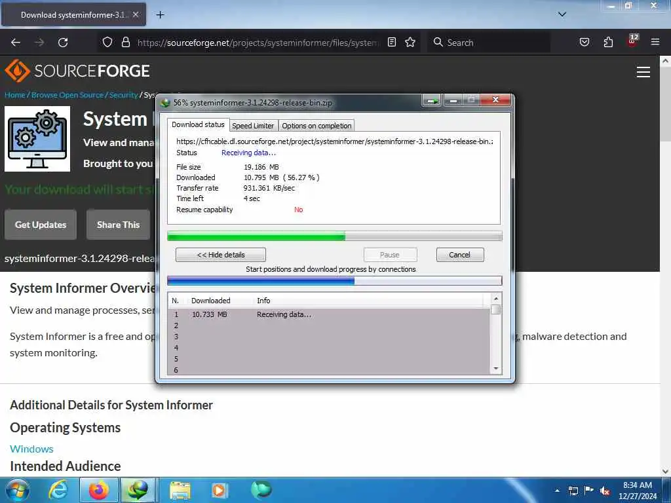671x503 pixels.
Task: Click the Share This button
Action: pos(118,225)
